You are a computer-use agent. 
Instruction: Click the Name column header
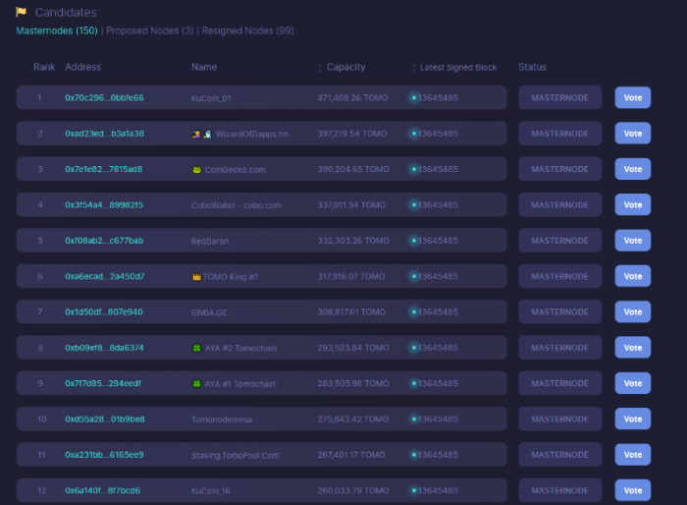click(204, 67)
